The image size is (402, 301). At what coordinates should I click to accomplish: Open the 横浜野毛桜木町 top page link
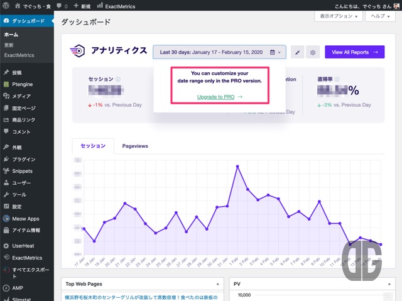[x=141, y=297]
